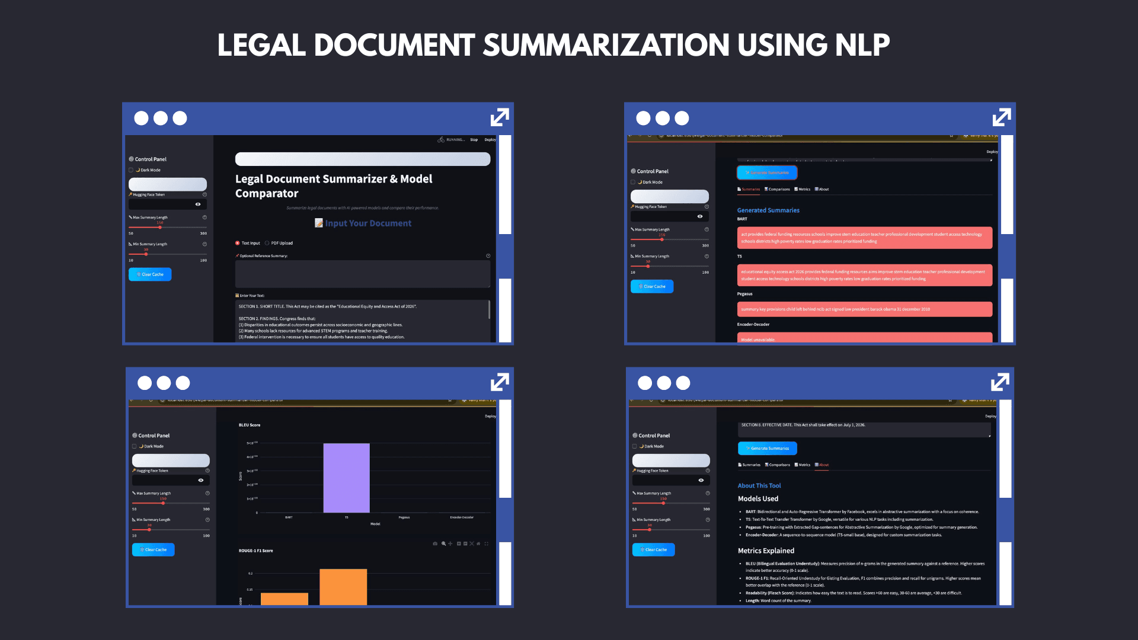Click Generate Summaries button in bottom-right panel
Screen dimensions: 1138x640
768,449
